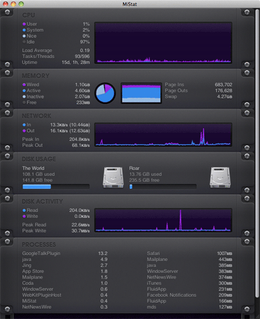Click the CPU usage history graph
This screenshot has height=319, width=260.
pyautogui.click(x=163, y=42)
